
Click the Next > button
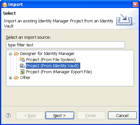coord(60,115)
